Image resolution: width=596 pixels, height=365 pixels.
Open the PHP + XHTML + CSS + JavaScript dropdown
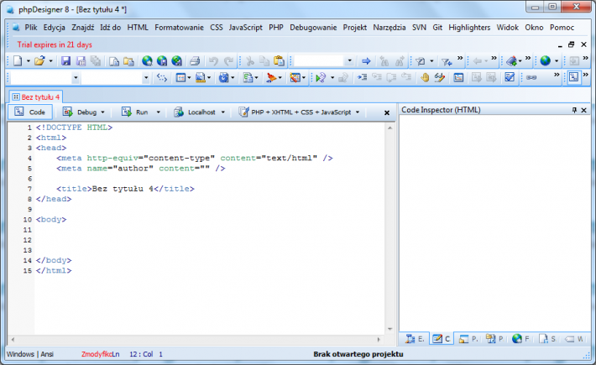358,112
